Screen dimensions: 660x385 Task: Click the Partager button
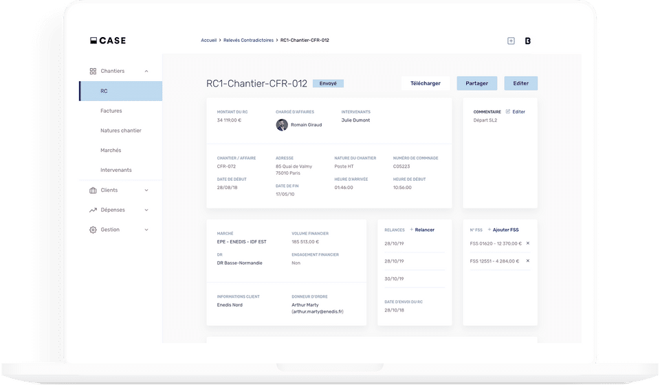(x=477, y=83)
